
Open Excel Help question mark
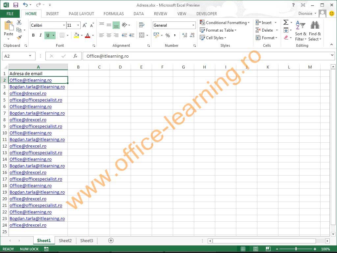[x=293, y=5]
